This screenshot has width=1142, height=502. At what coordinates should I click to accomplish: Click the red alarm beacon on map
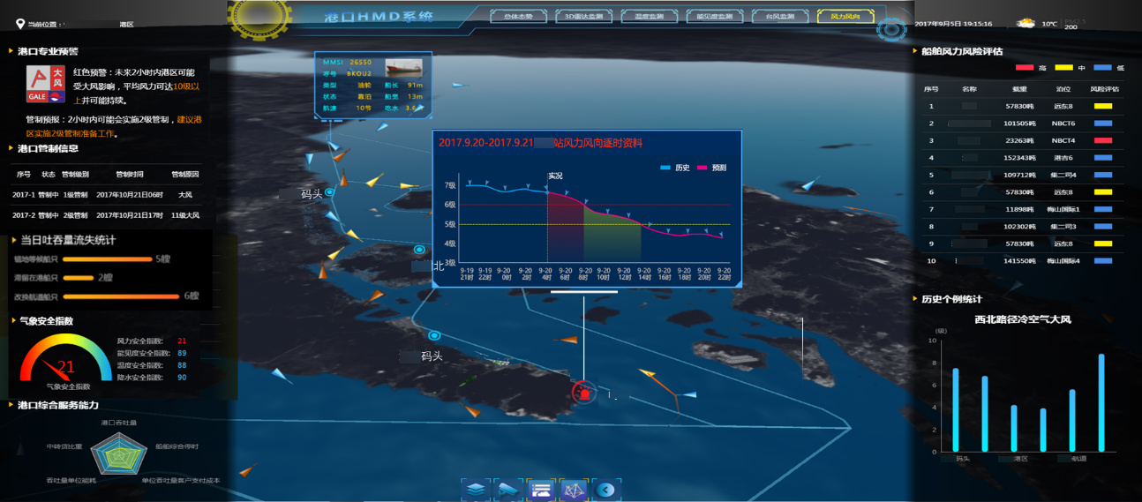click(x=583, y=393)
